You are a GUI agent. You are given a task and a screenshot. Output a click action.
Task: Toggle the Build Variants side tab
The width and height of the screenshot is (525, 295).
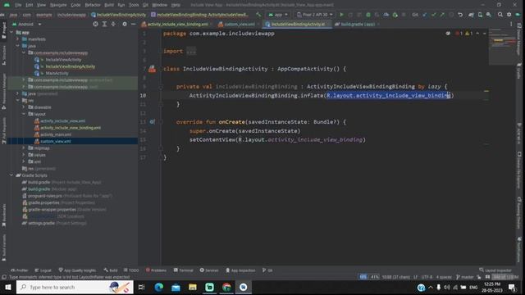click(x=4, y=247)
